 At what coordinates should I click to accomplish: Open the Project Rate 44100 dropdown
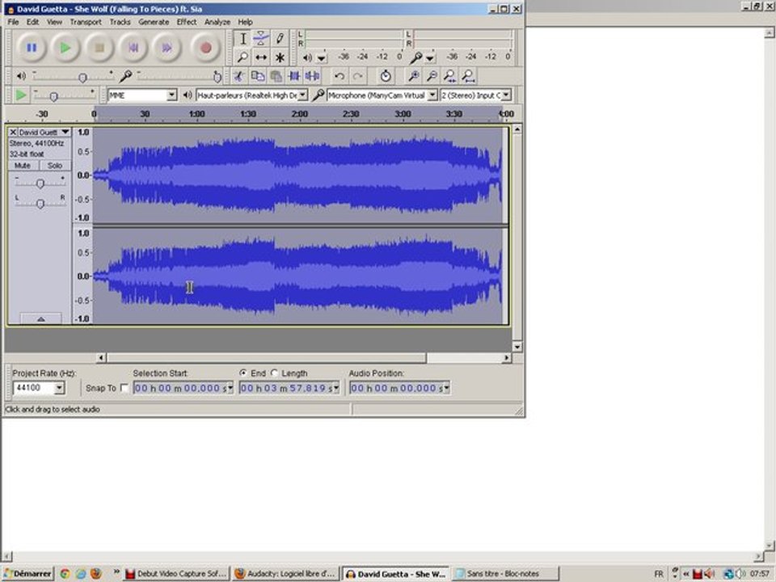(59, 387)
